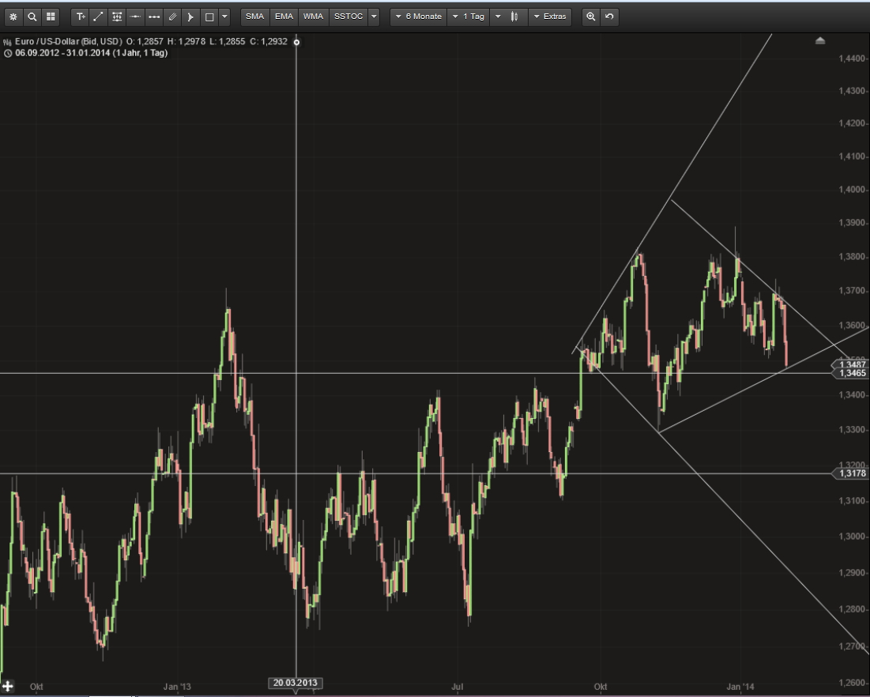Expand the 1 Tag interval dropdown
Viewport: 870px width, 697px height.
(x=469, y=16)
